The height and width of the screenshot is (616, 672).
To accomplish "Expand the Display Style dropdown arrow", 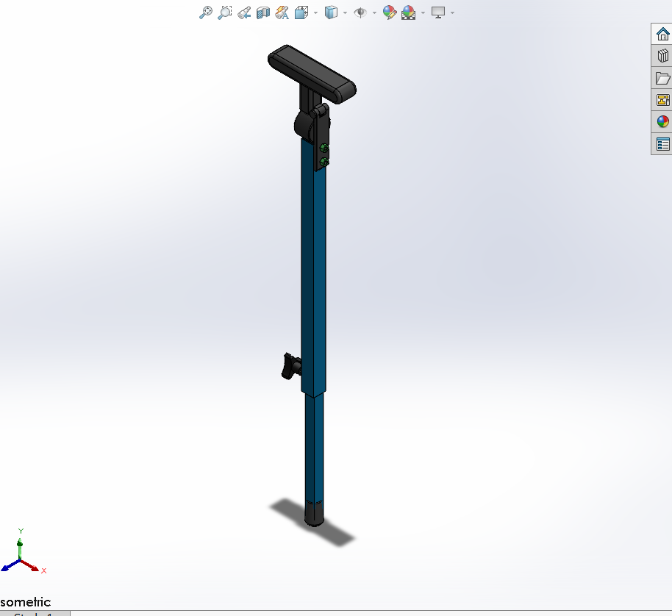I will (343, 12).
